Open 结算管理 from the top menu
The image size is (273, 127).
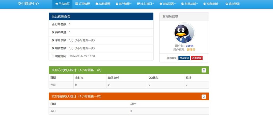tap(103, 4)
